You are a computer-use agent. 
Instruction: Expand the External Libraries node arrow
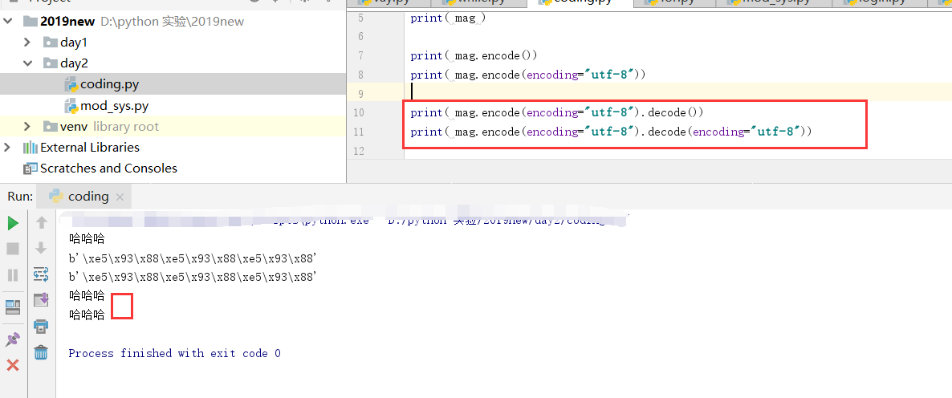pyautogui.click(x=7, y=148)
